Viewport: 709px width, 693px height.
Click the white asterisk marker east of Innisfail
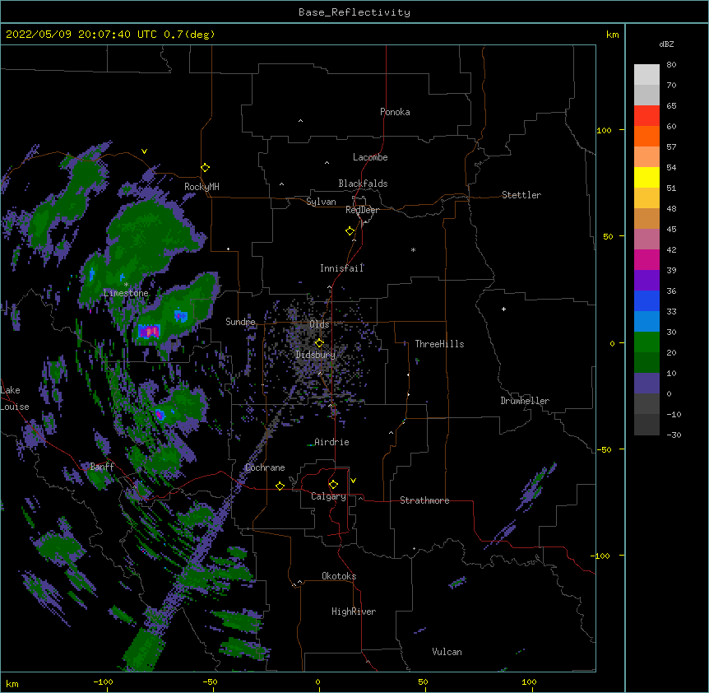click(413, 249)
